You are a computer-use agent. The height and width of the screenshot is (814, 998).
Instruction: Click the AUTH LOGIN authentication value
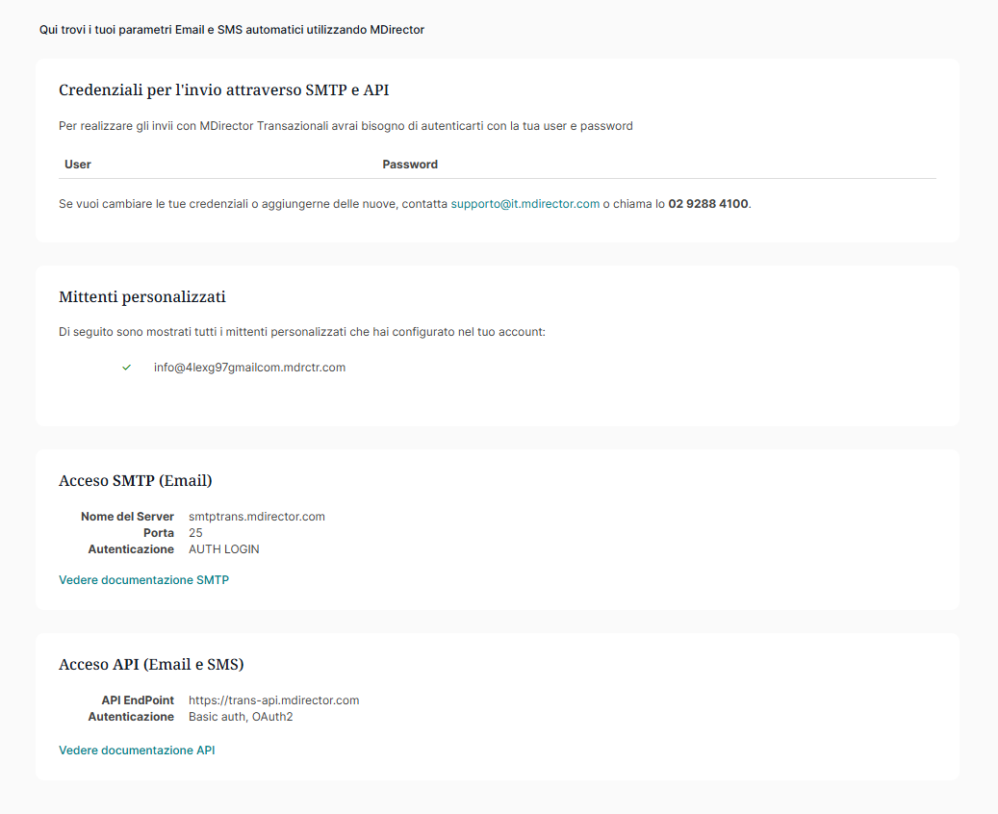click(224, 549)
